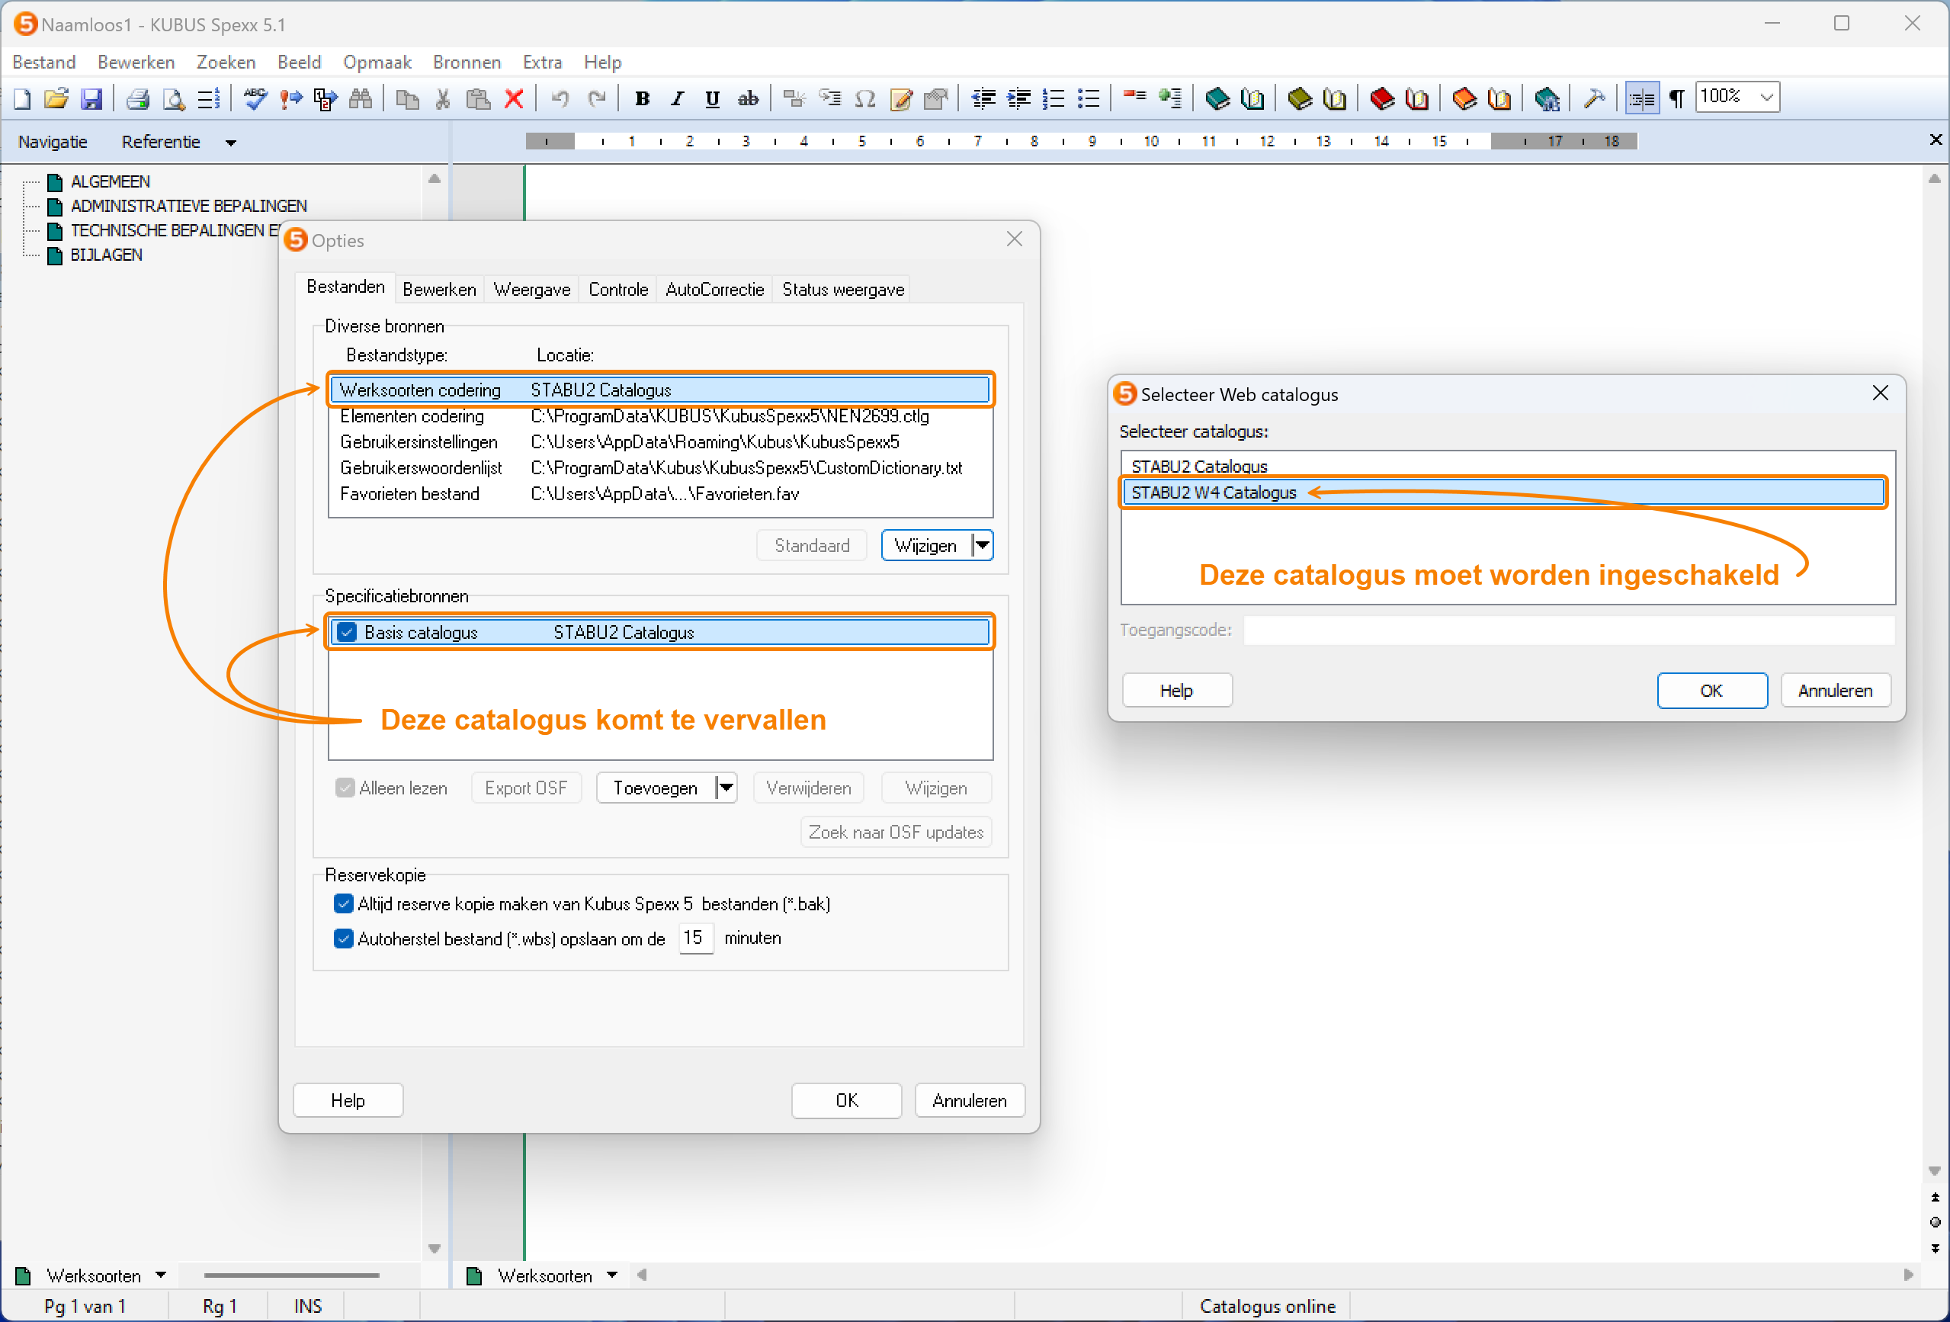Click Help in Selecteer Web catalogus dialog

coord(1176,691)
